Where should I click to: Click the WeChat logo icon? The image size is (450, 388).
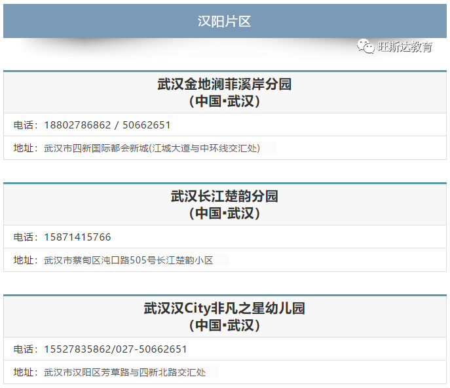(x=366, y=47)
